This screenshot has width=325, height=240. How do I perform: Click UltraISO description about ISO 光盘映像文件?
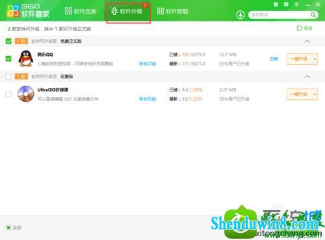point(68,99)
